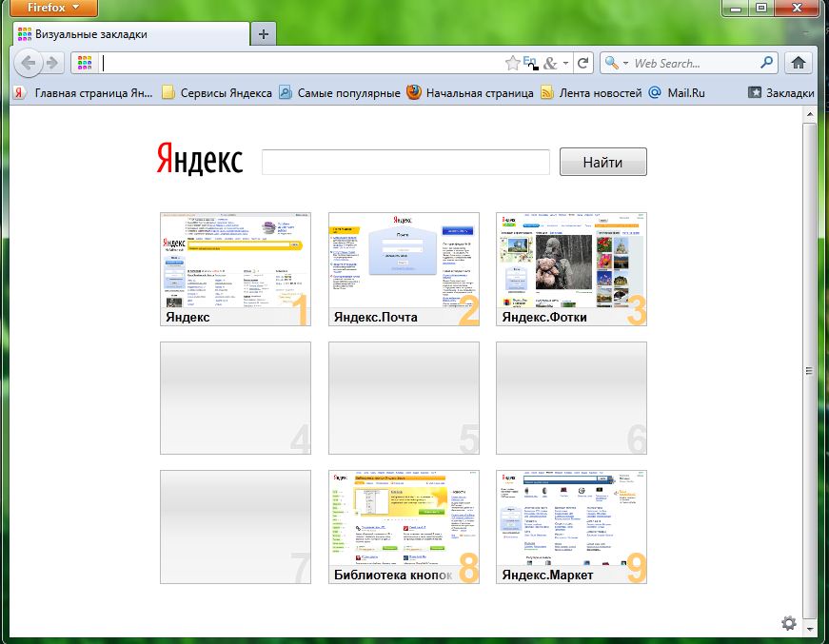
Task: Click the search magnifier in Web Search box
Action: (x=767, y=64)
